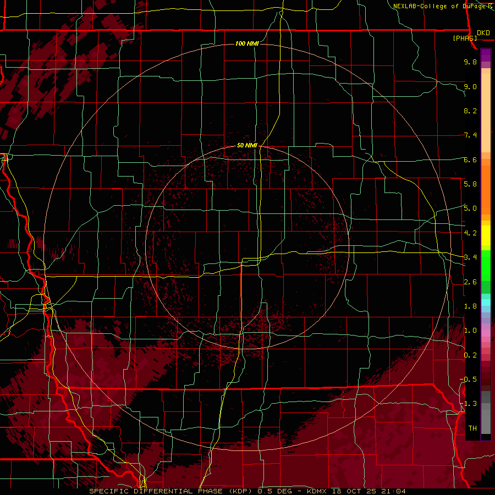Click the "[PHAS]" legend unit label
Image resolution: width=495 pixels, height=495 pixels.
point(465,38)
